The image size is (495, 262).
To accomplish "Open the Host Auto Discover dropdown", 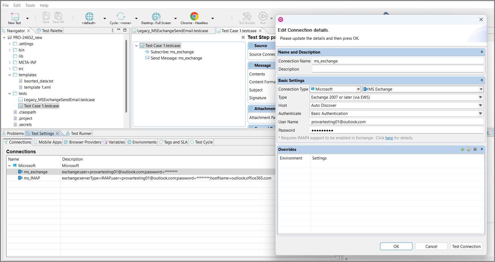I will [481, 105].
